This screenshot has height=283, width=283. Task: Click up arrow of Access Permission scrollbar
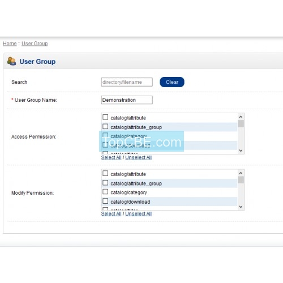(241, 117)
